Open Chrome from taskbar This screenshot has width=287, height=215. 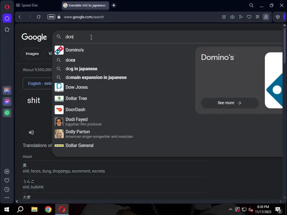(x=48, y=209)
